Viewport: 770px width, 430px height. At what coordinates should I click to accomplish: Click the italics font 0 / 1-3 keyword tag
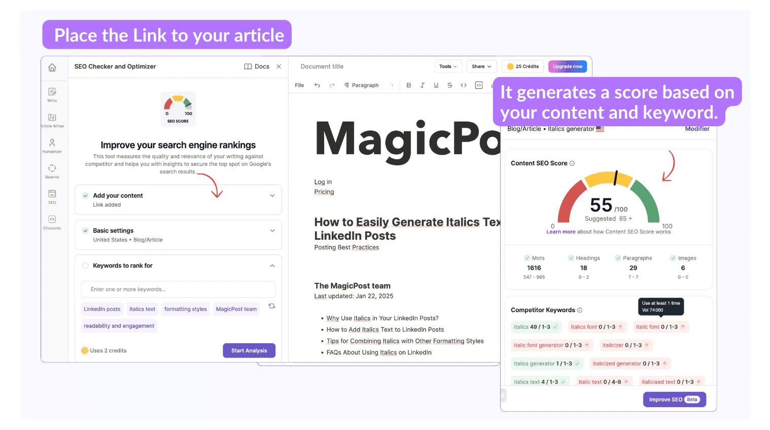[x=598, y=327]
